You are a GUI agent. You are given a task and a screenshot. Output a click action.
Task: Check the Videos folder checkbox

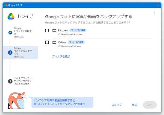click(x=47, y=42)
